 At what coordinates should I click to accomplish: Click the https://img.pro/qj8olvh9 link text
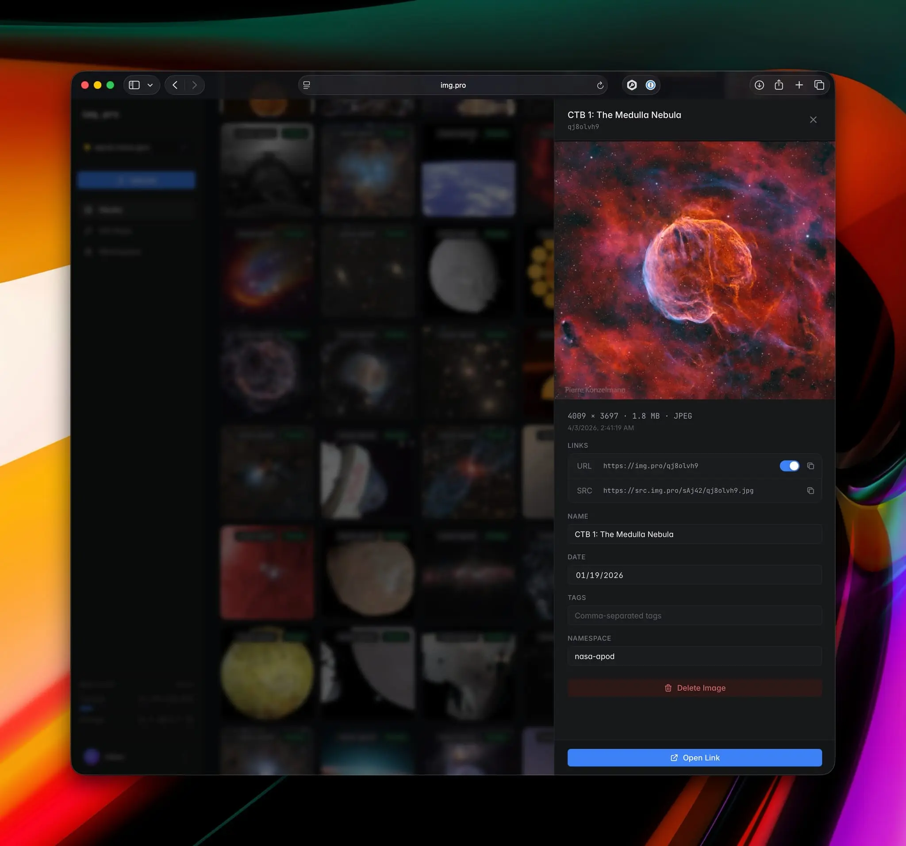650,466
